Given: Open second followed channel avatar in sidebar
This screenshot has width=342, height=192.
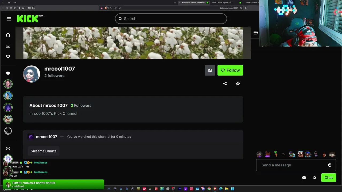Looking at the screenshot, I should (8, 96).
